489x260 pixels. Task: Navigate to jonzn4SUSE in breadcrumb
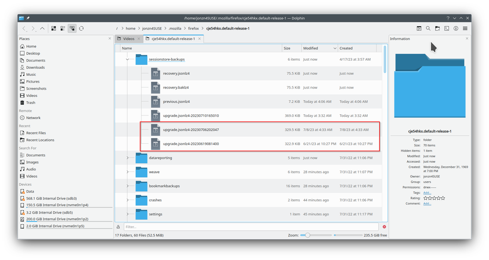click(x=152, y=28)
